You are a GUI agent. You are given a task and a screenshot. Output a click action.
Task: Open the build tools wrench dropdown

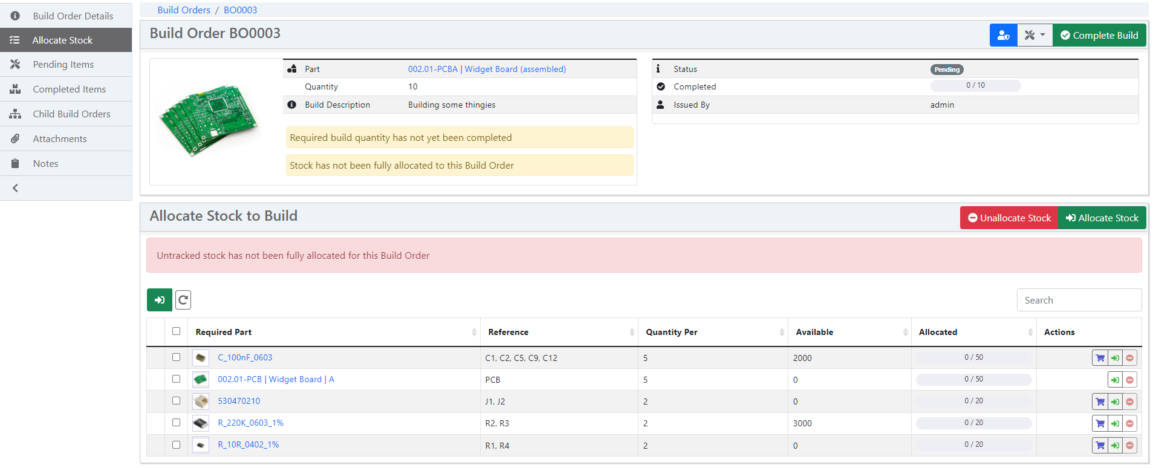[x=1034, y=36]
